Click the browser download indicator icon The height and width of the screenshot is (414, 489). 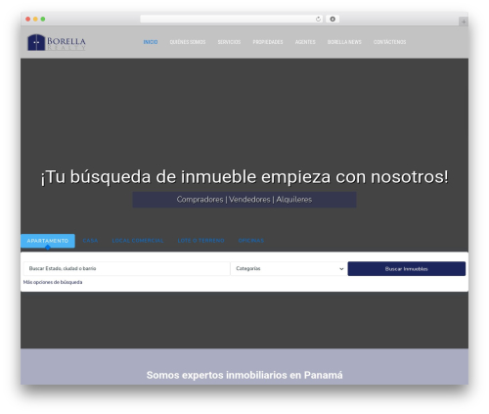[x=333, y=19]
